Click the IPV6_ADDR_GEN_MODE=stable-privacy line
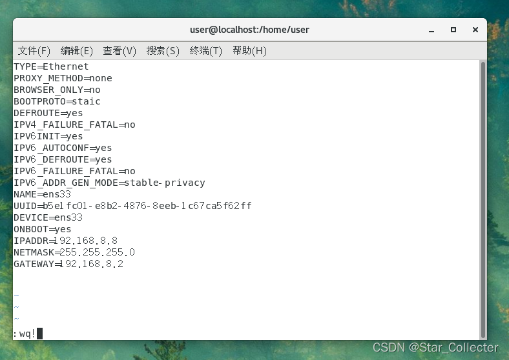The image size is (509, 360). pos(109,183)
